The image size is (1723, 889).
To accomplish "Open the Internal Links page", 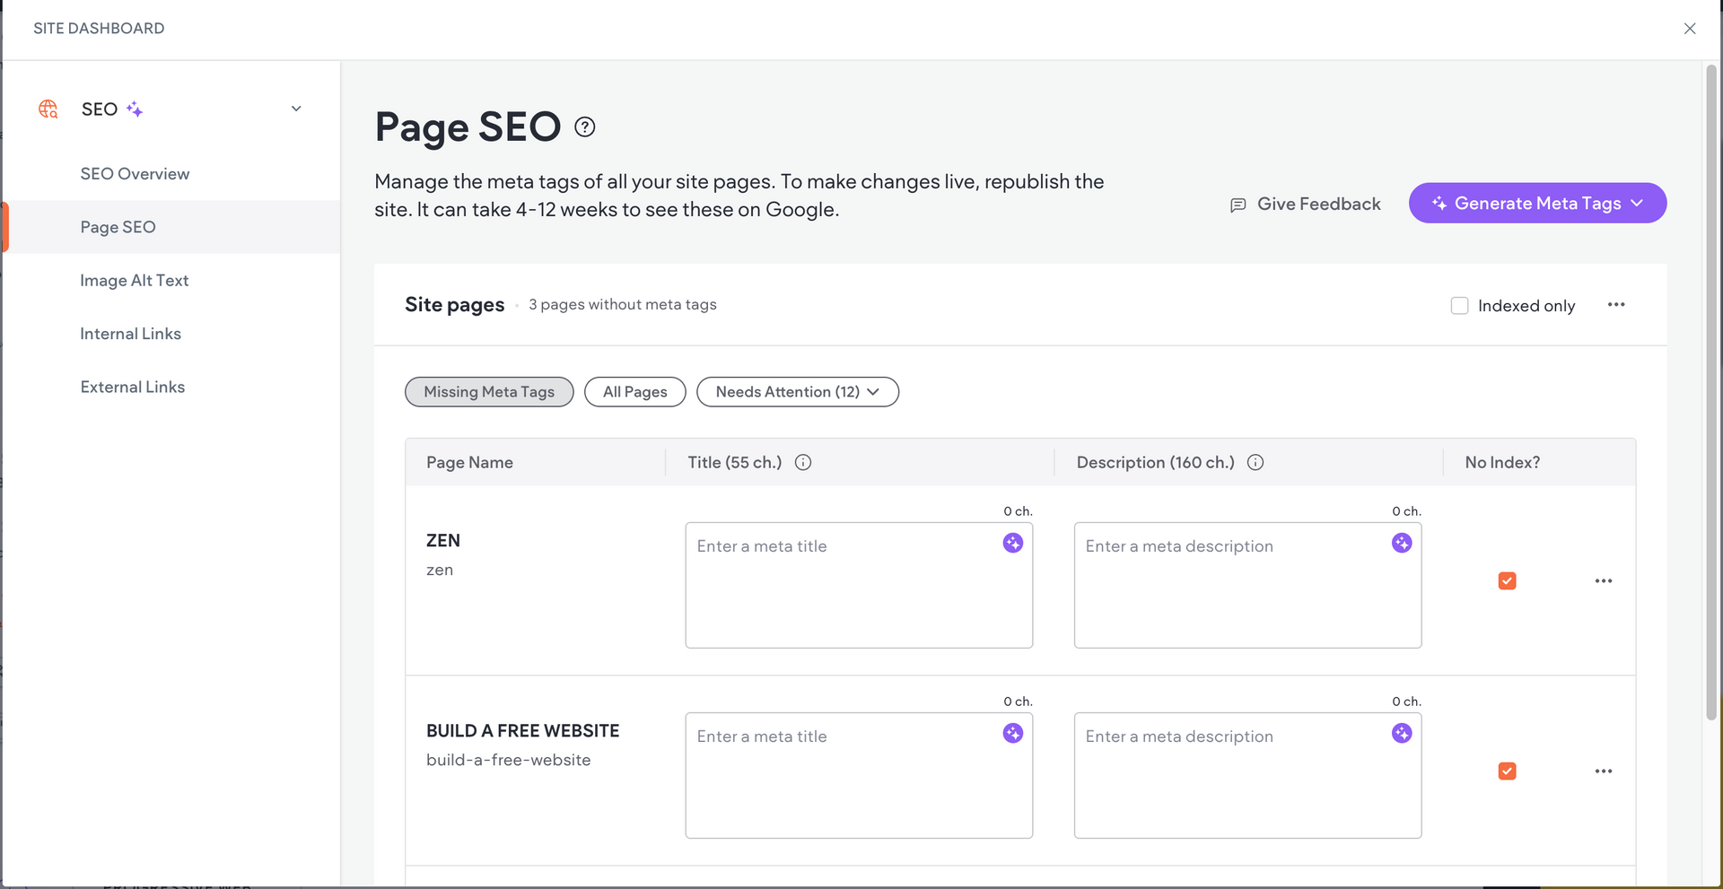I will point(130,333).
